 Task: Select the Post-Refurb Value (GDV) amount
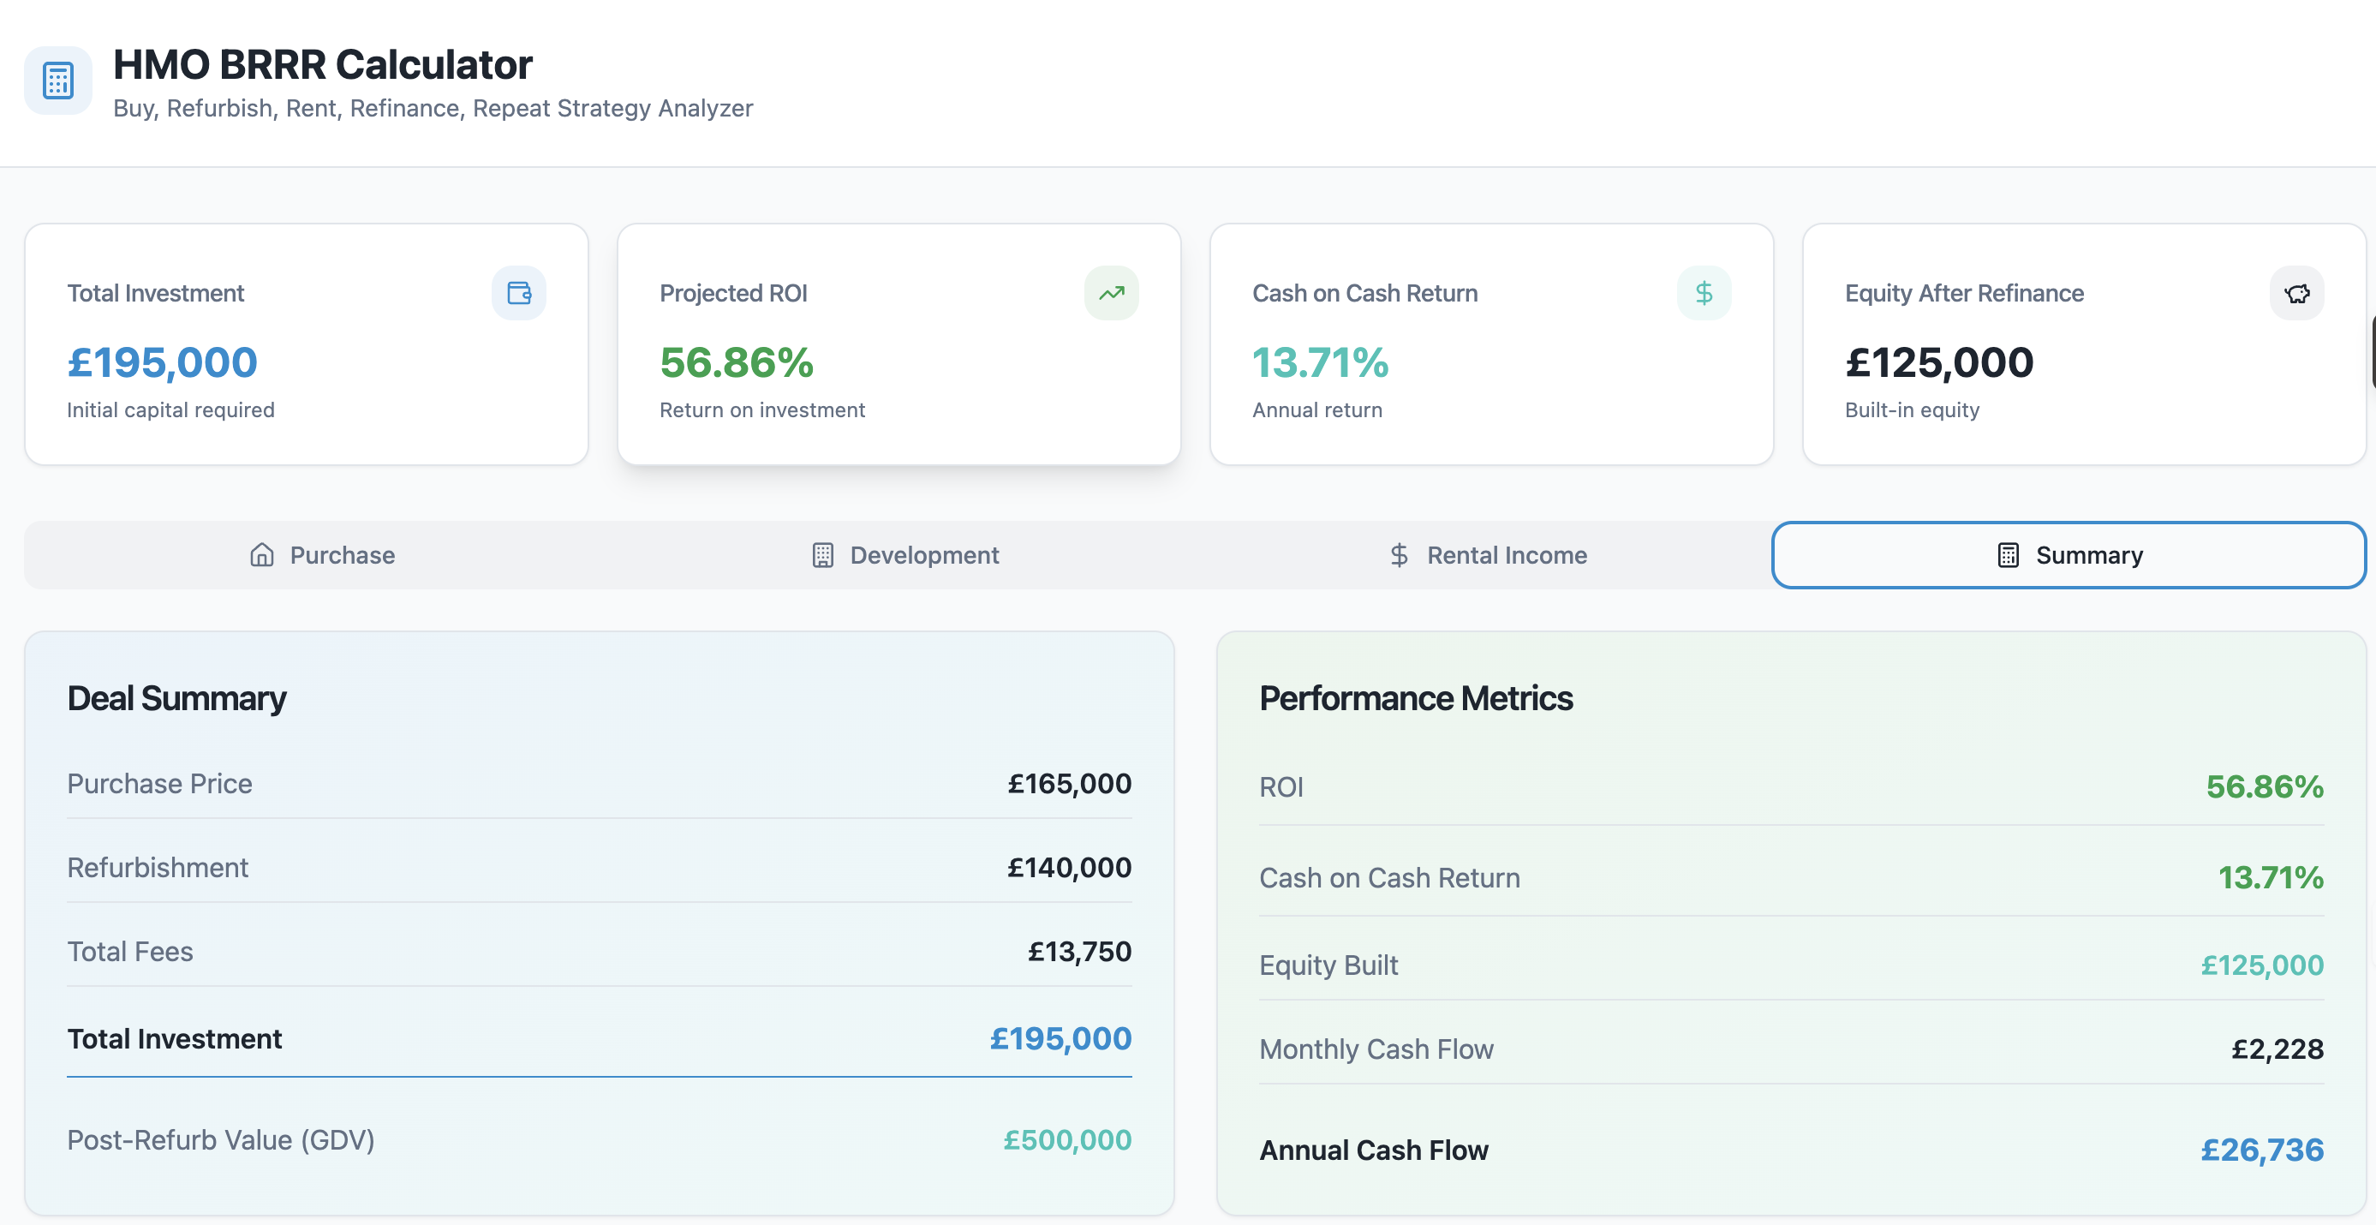(x=1066, y=1139)
